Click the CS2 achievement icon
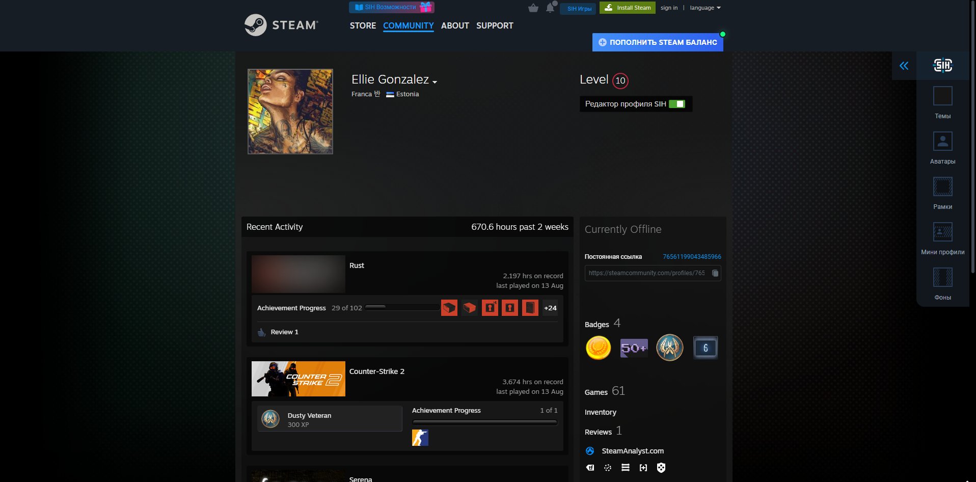 [420, 438]
